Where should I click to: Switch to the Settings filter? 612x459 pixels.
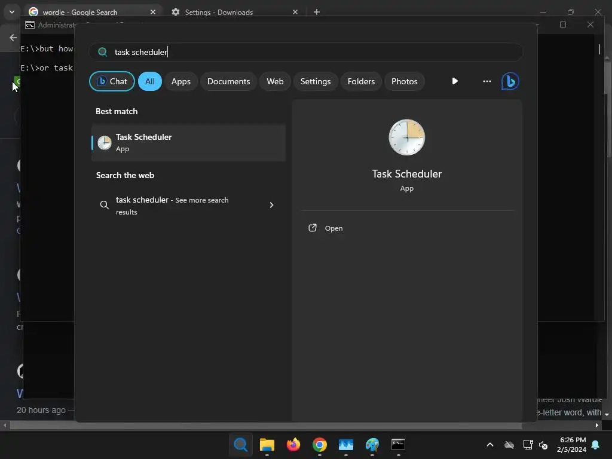[x=316, y=81]
